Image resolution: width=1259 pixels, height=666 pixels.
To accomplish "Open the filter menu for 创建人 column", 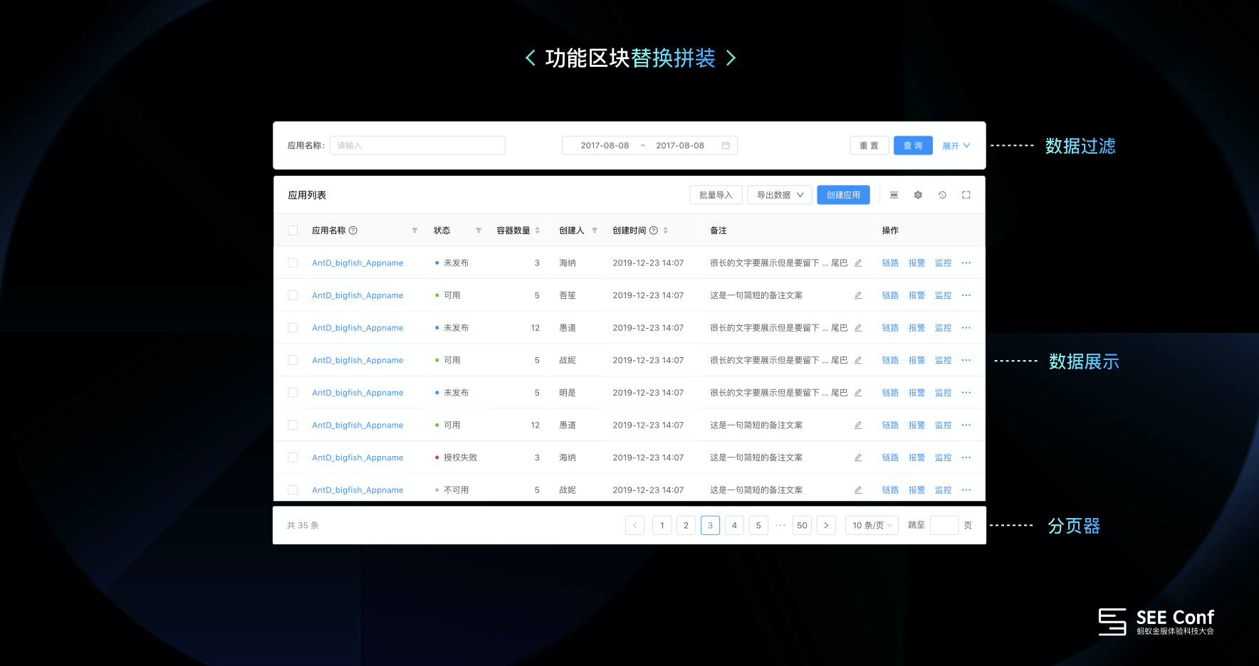I will tap(595, 231).
